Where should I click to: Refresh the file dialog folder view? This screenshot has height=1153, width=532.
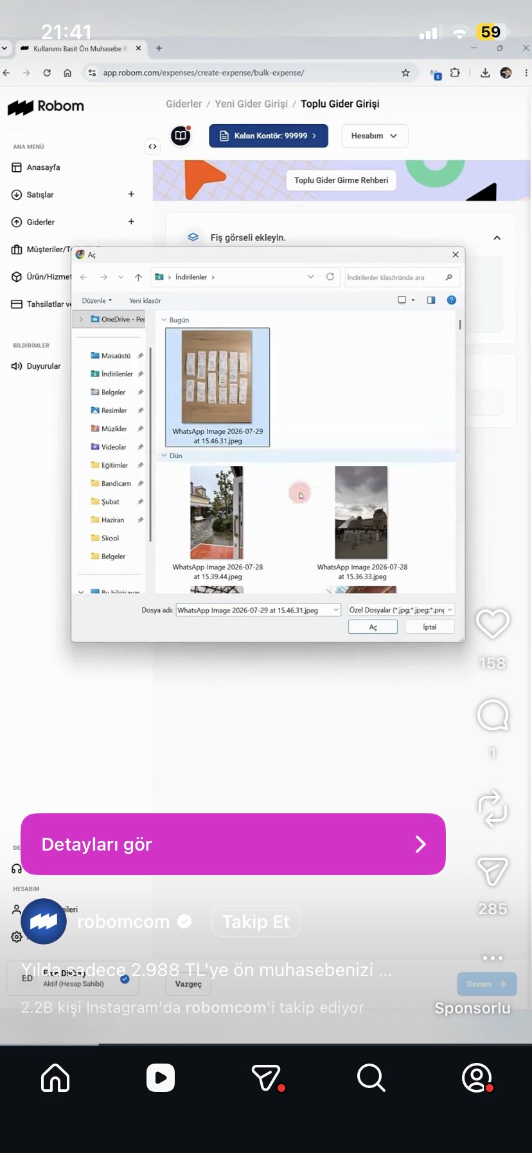click(x=330, y=277)
